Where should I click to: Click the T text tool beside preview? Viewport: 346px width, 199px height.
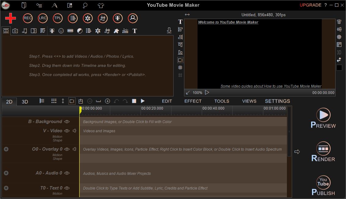[180, 22]
